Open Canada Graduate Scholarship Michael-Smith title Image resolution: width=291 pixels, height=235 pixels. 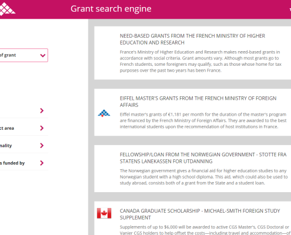click(200, 214)
